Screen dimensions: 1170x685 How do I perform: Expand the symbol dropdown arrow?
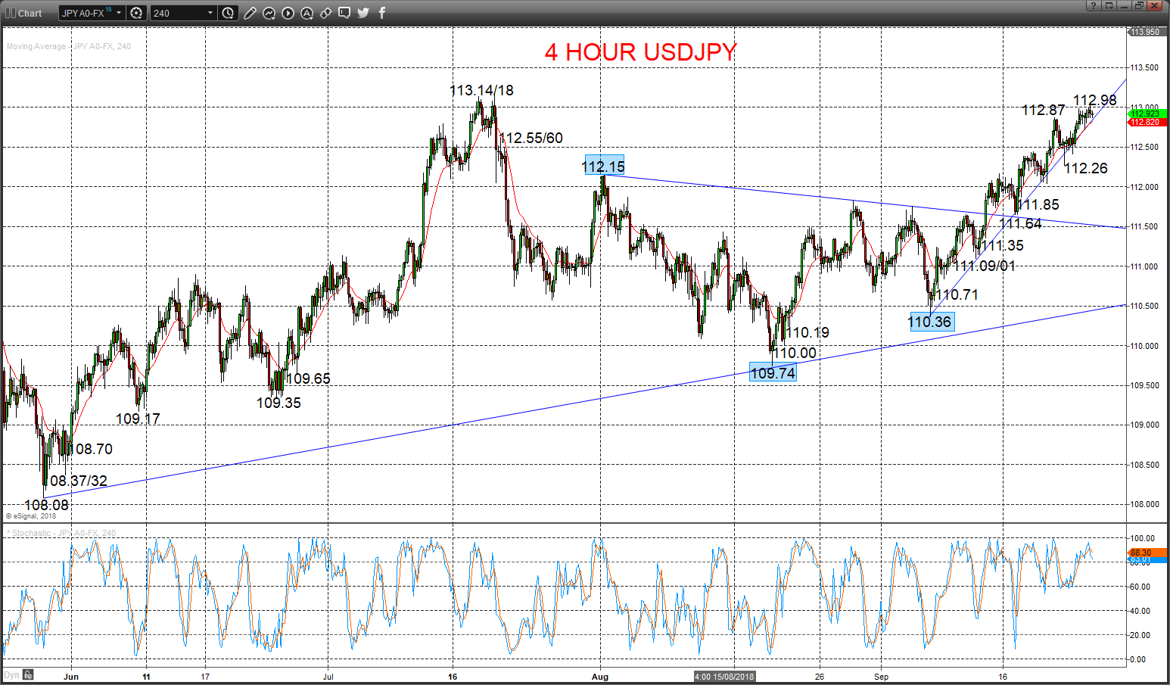(119, 13)
